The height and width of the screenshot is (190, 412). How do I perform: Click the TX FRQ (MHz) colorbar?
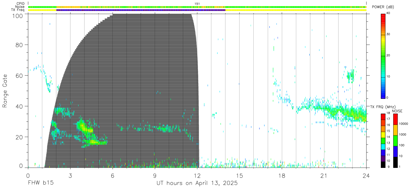pos(383,141)
